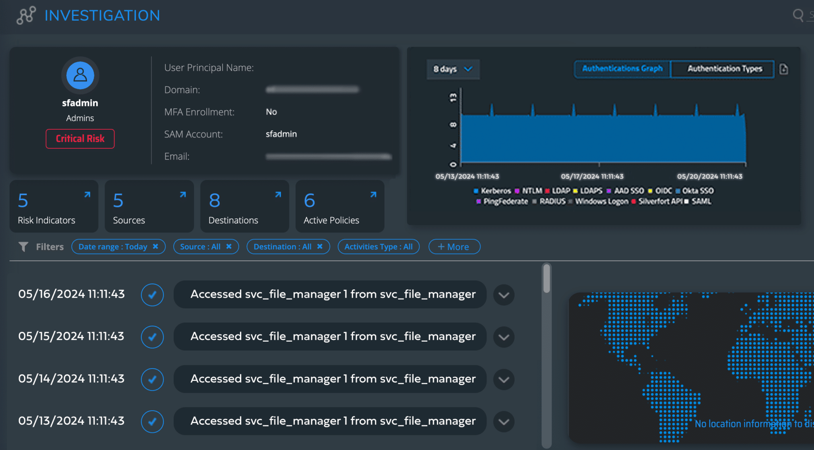Open Destinations details arrow icon
This screenshot has width=814, height=450.
tap(278, 195)
